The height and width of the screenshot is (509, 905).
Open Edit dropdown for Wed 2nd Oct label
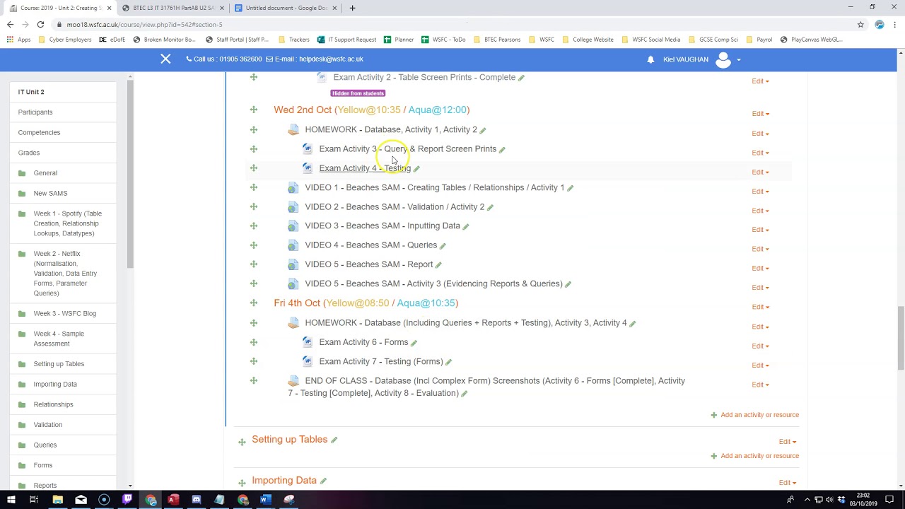[760, 114]
